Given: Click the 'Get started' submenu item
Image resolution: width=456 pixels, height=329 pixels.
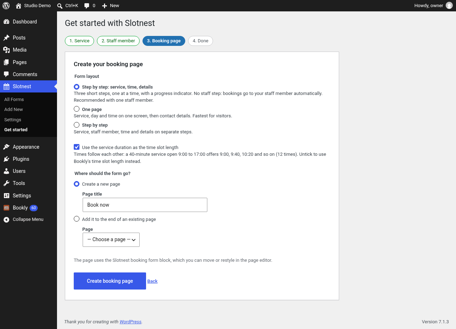Looking at the screenshot, I should (16, 130).
